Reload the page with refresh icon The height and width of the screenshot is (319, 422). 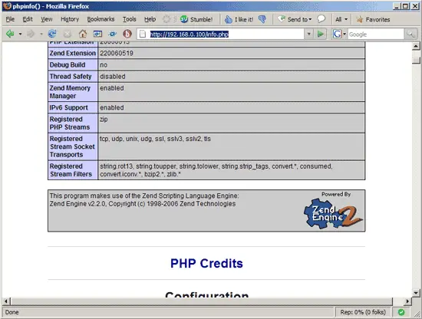[x=52, y=34]
